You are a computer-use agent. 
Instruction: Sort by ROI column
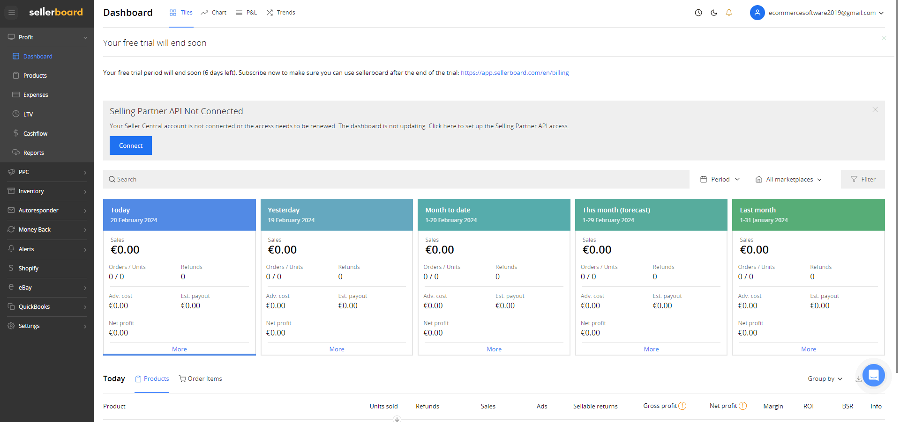(809, 406)
